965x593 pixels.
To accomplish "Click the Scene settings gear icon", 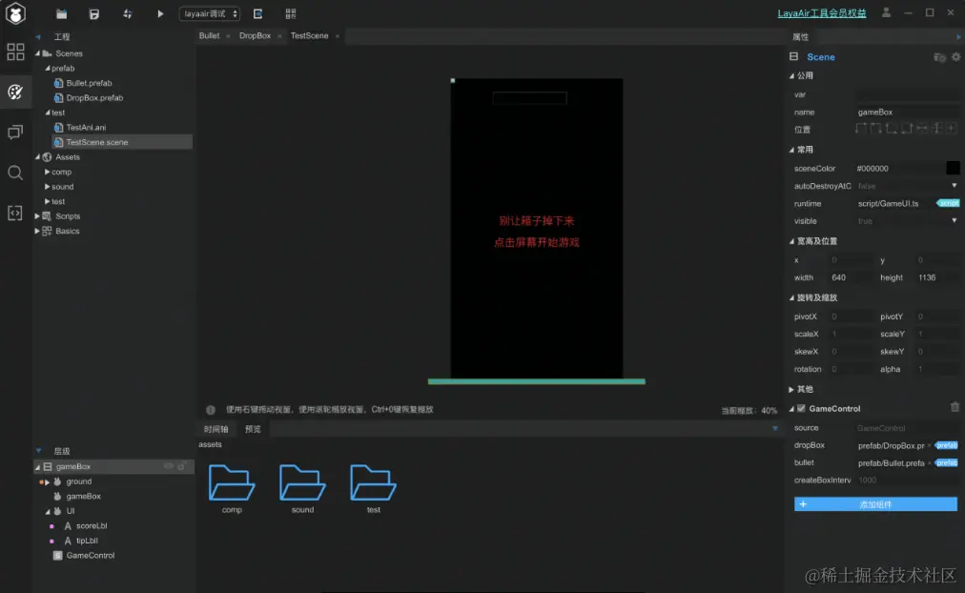I will point(955,56).
